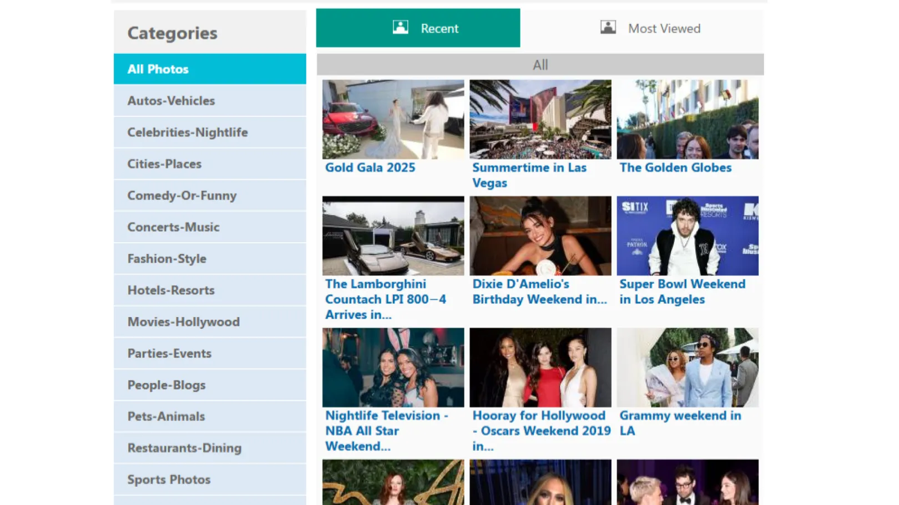This screenshot has width=899, height=505.
Task: Open Hooray for Hollywood - Oscars Weekend link
Action: pyautogui.click(x=541, y=431)
